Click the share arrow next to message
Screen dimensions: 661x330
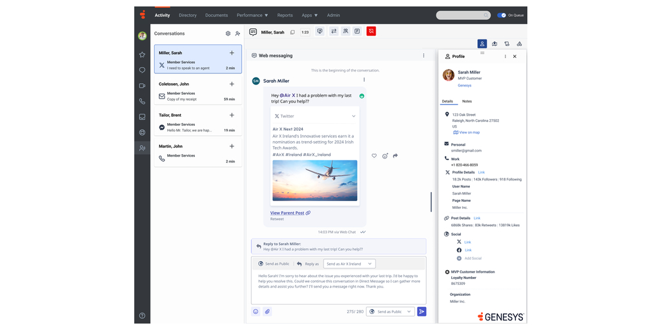click(395, 156)
